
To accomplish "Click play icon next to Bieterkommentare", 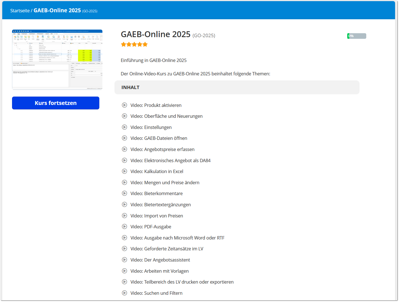I will 125,193.
